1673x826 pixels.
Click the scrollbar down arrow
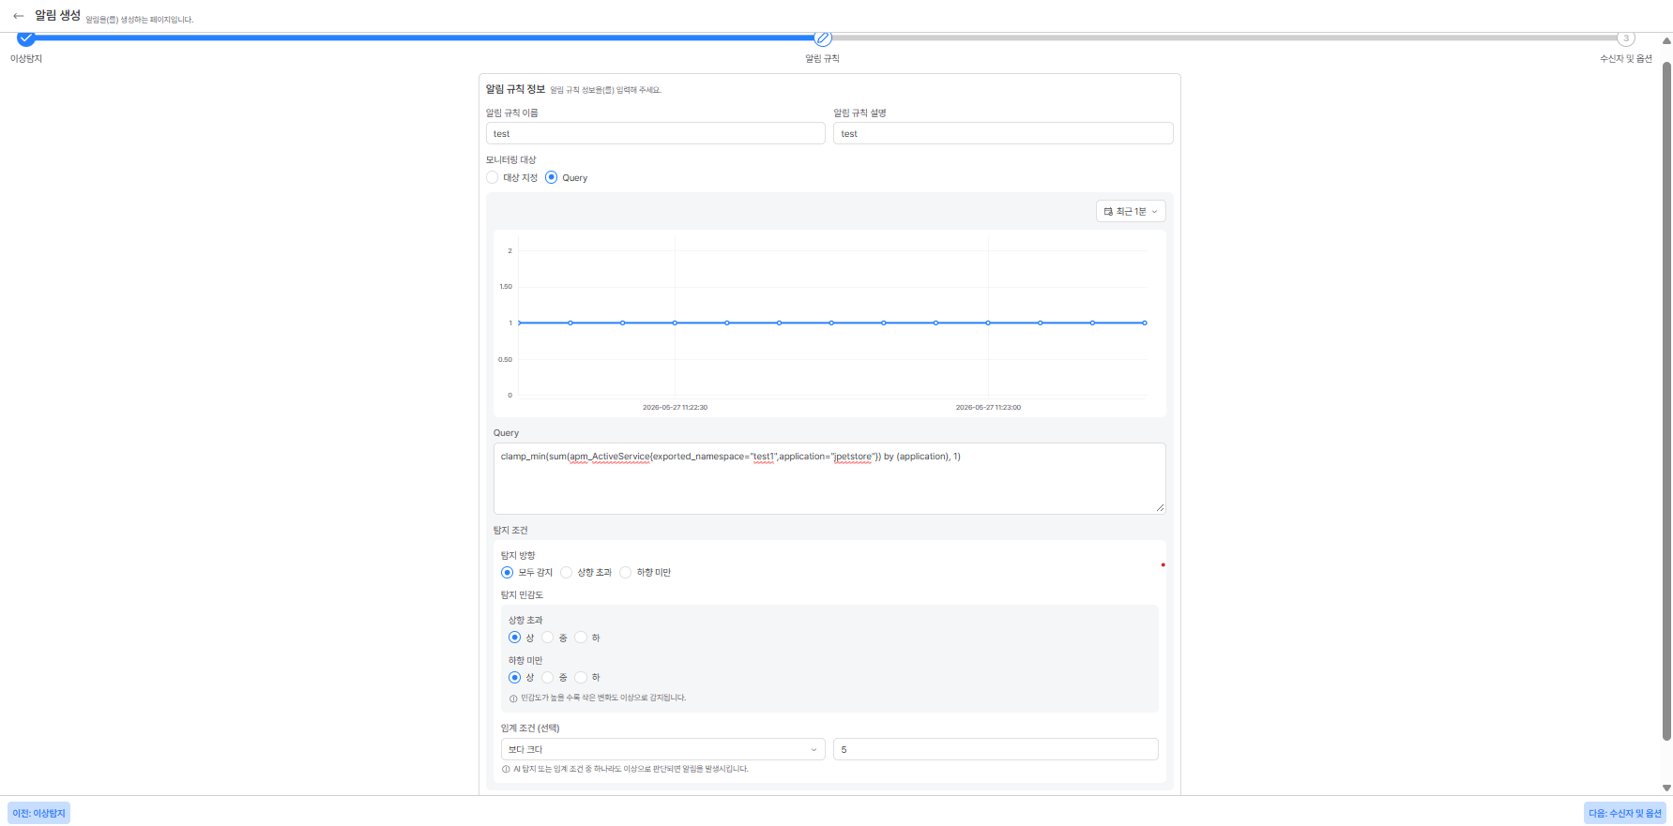[x=1666, y=788]
